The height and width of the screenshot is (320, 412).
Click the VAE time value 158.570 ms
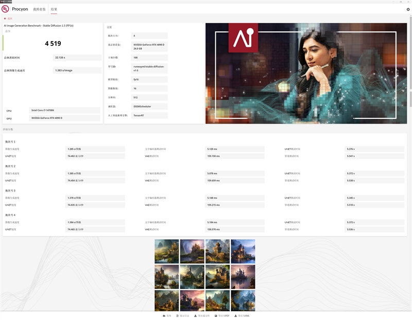point(235,229)
